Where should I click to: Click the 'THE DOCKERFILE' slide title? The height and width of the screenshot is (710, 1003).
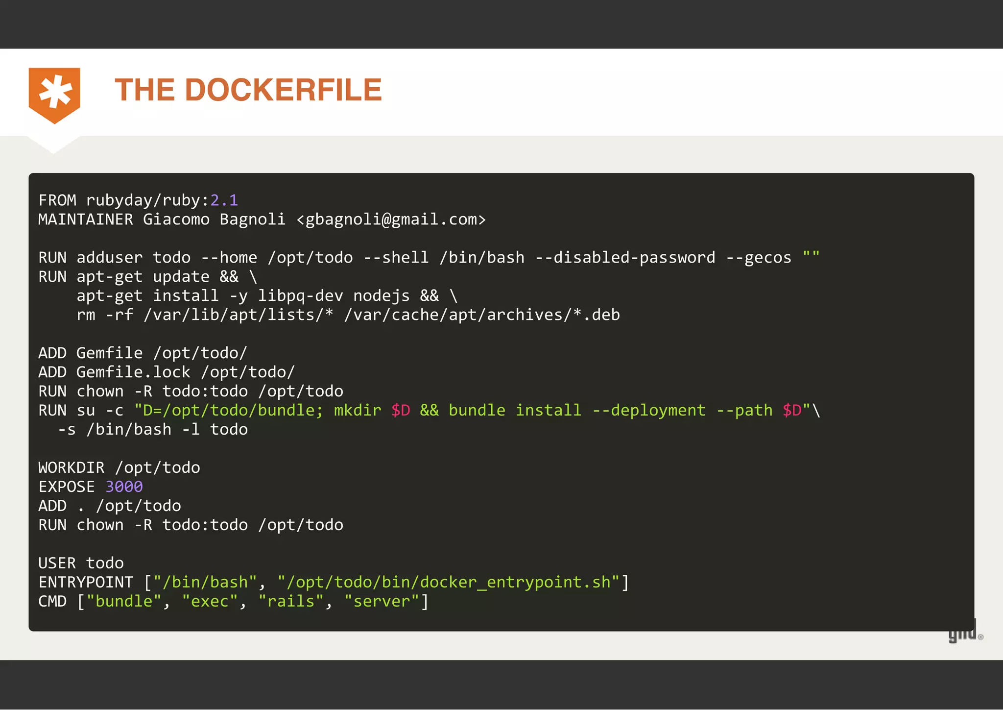tap(248, 90)
